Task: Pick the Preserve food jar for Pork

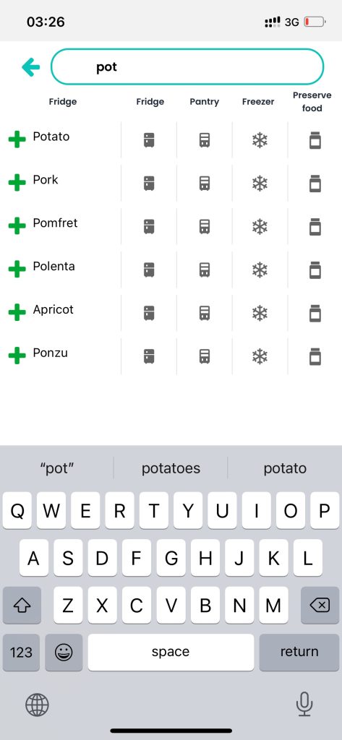Action: coord(315,183)
